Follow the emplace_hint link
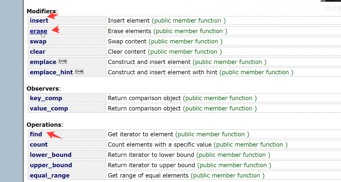Viewport: 341px width, 182px height. pos(51,72)
